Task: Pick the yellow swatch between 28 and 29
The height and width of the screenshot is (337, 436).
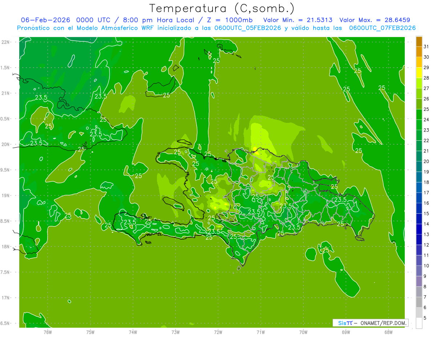Action: (x=419, y=73)
